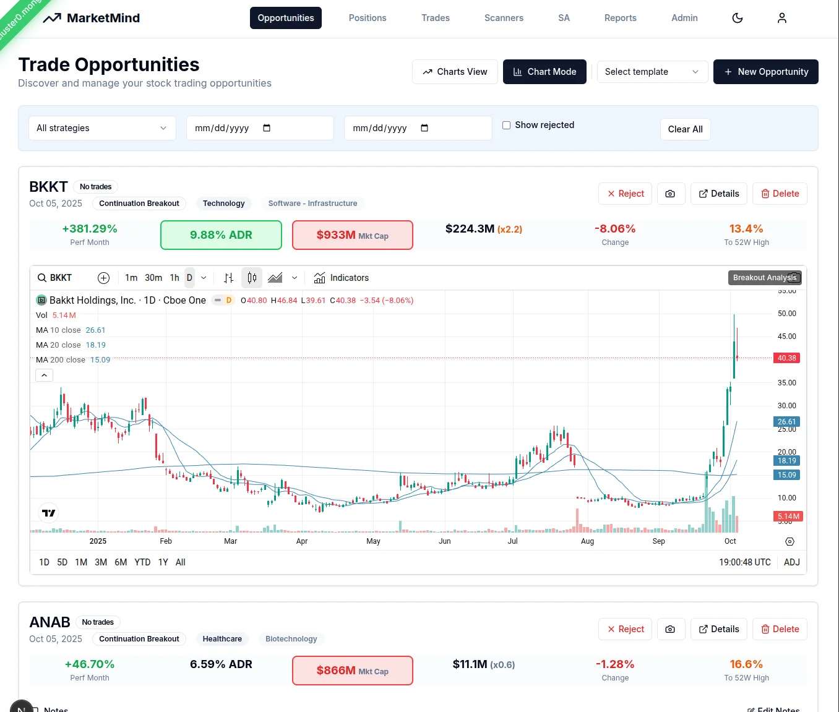Reject the BKKT opportunity
Screen dimensions: 839x712
[x=625, y=193]
